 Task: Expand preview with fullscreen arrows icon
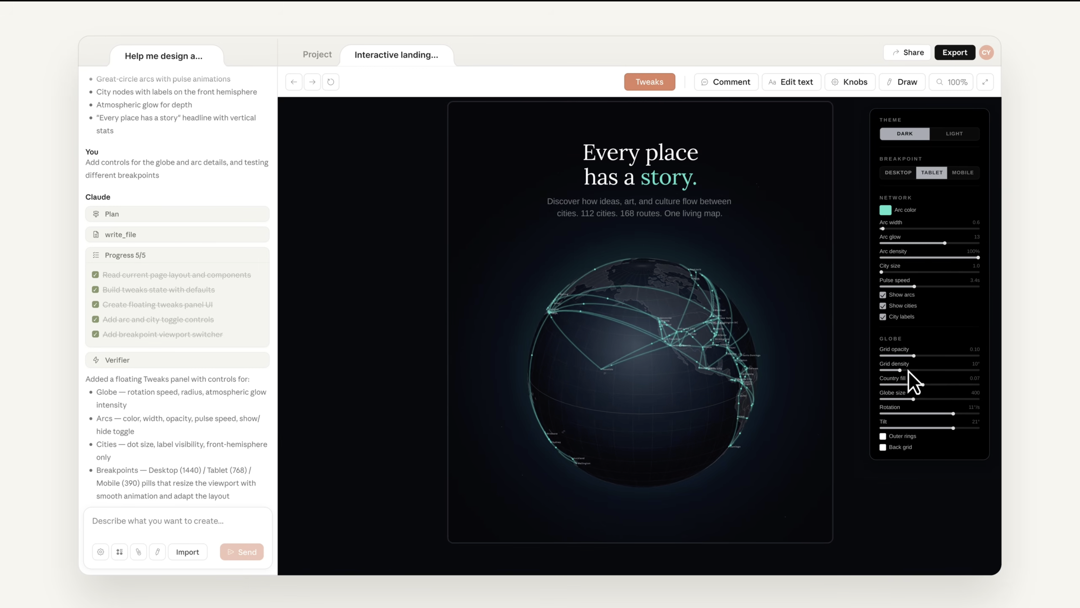point(985,82)
